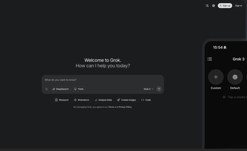Click the Sign up button
The image size is (247, 151).
pyautogui.click(x=225, y=6)
